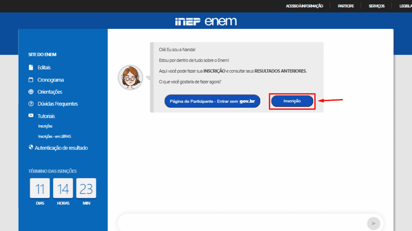Click the Inscrição button
Viewport: 412px width, 231px height.
(x=292, y=101)
